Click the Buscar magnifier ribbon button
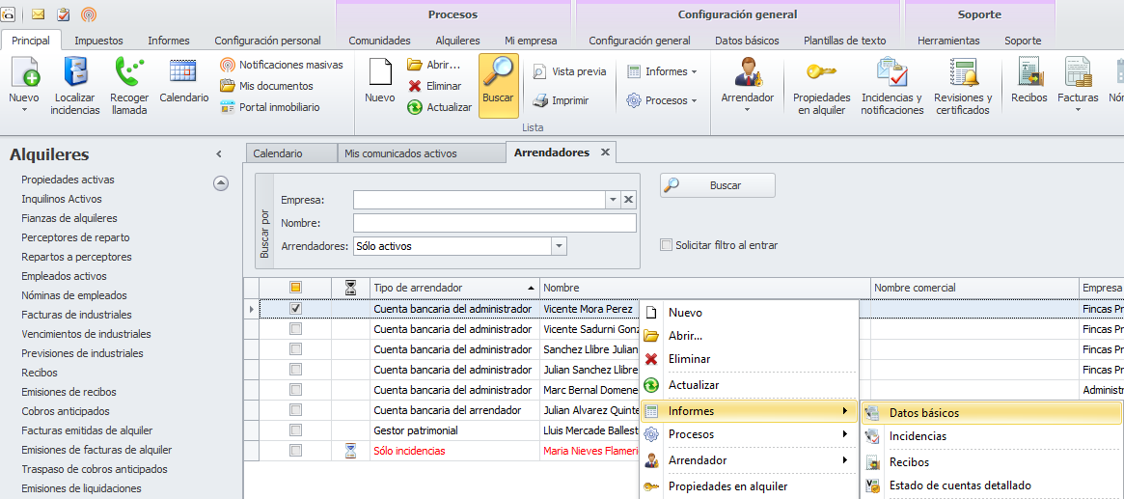This screenshot has height=499, width=1124. (498, 85)
